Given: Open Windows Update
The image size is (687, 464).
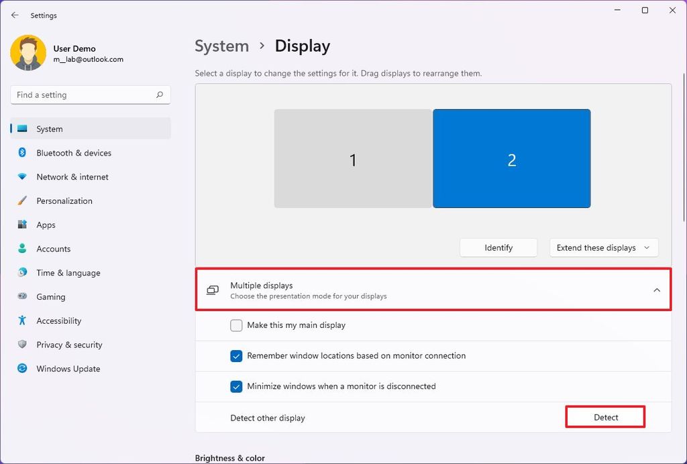Looking at the screenshot, I should point(67,368).
